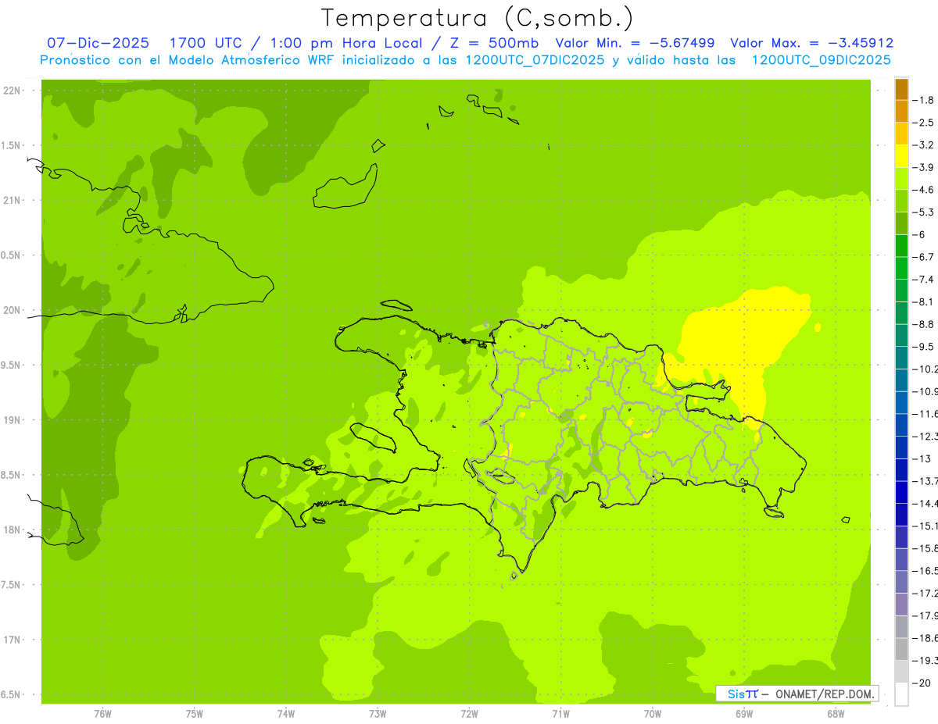The width and height of the screenshot is (938, 724).
Task: Click the '-7.4' colorbar label
Action: click(x=923, y=280)
